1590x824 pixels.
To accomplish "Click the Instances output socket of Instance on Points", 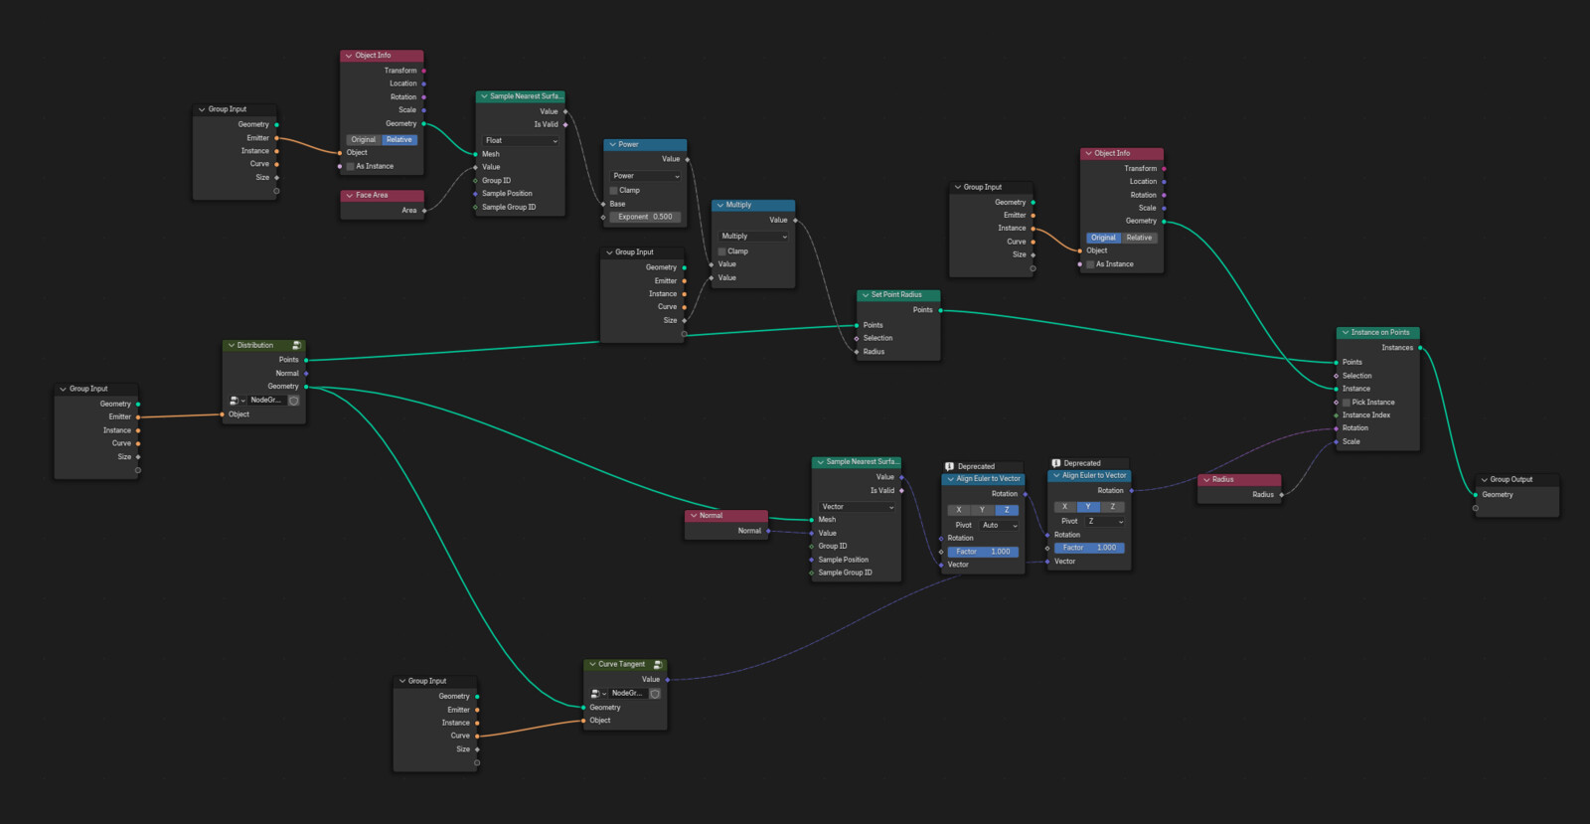I will pyautogui.click(x=1420, y=348).
